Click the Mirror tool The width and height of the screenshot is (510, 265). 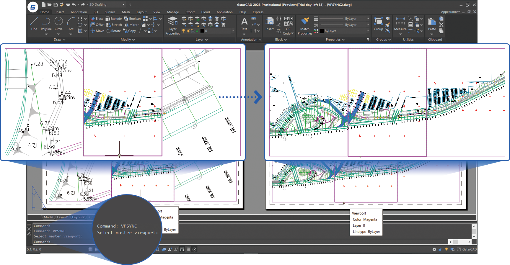tap(131, 25)
